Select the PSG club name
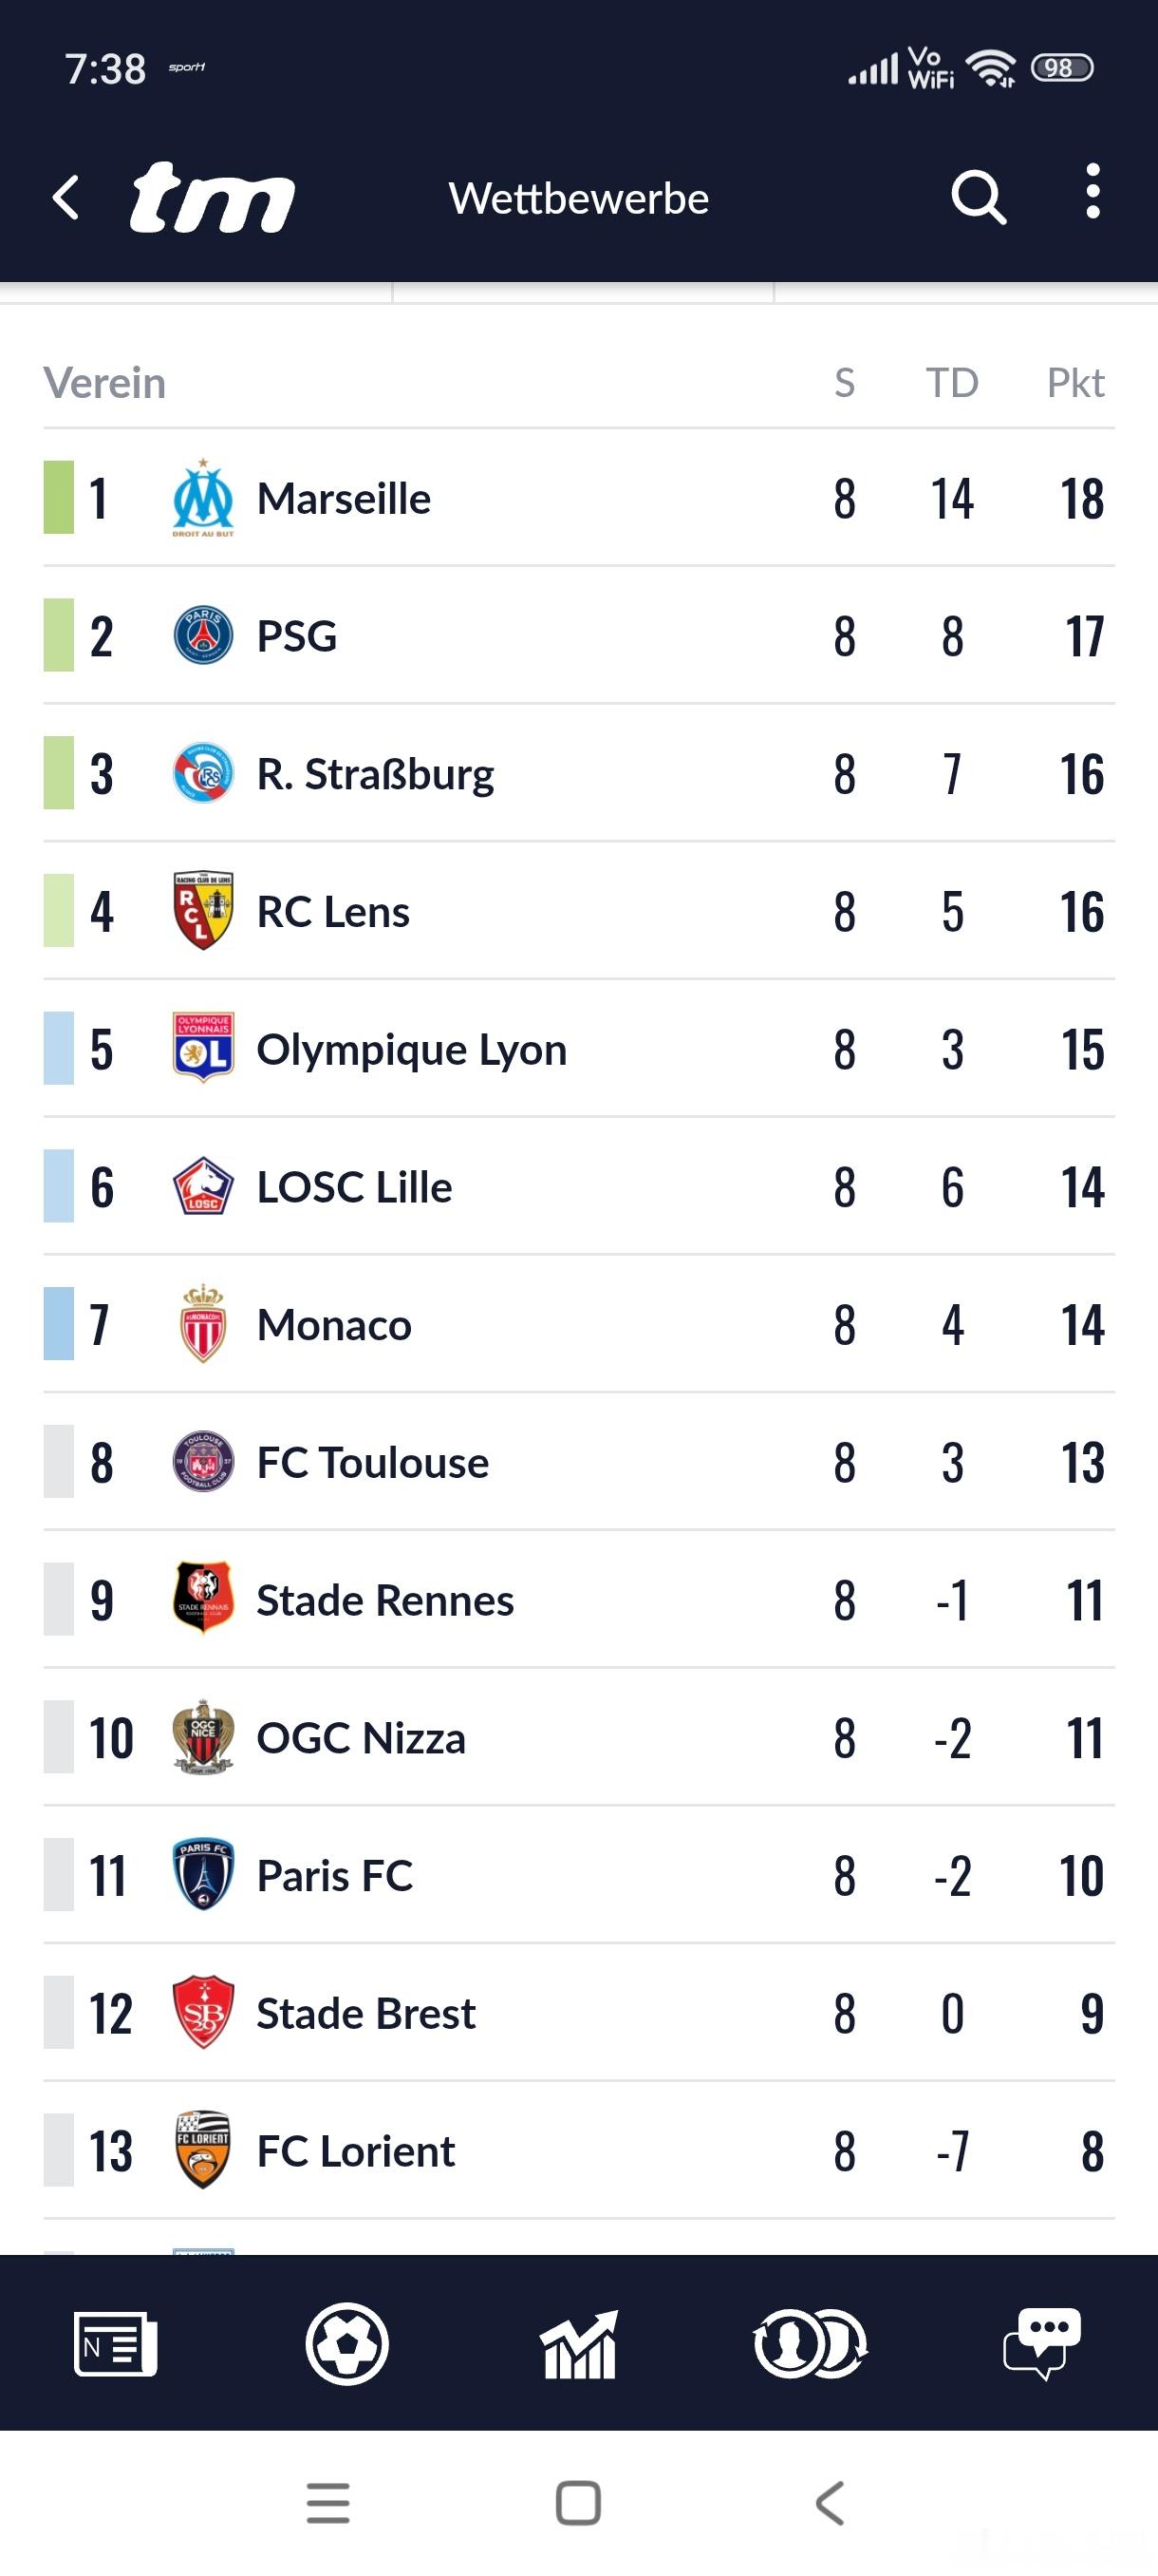The height and width of the screenshot is (2576, 1158). (297, 636)
